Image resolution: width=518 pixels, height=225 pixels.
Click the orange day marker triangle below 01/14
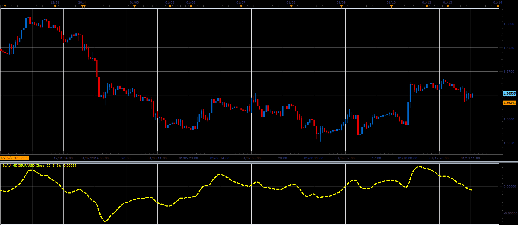(498, 7)
